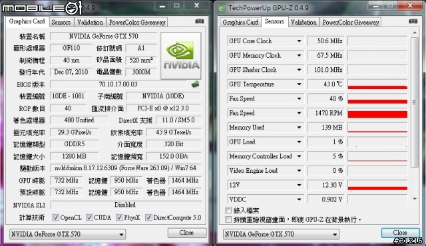Click the PCI-E bus interface field

(x=163, y=108)
